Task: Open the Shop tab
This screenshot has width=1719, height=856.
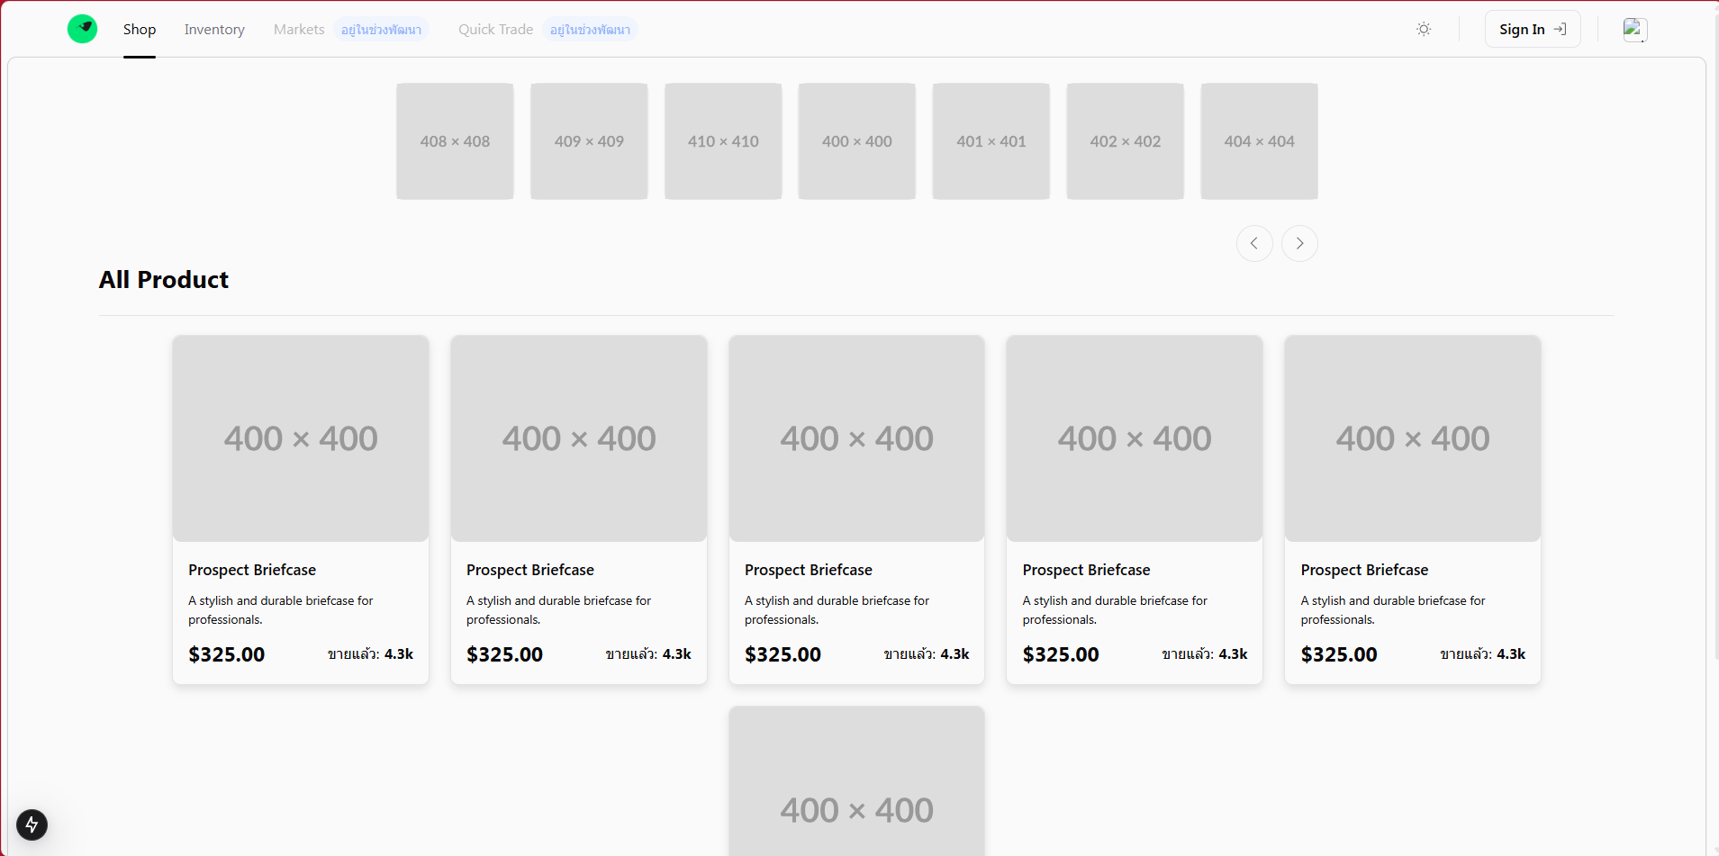Action: click(x=140, y=29)
